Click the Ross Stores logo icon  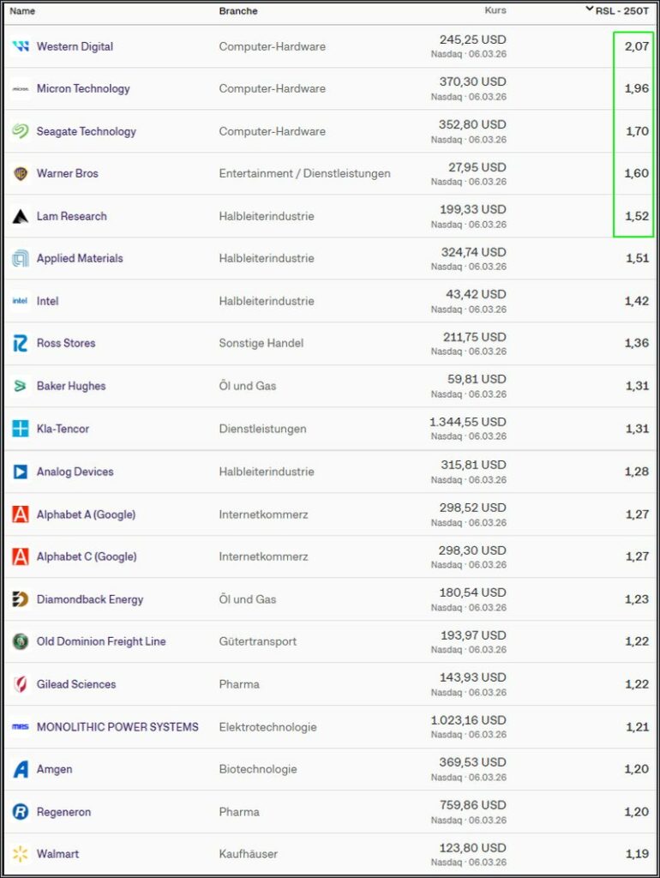coord(21,344)
